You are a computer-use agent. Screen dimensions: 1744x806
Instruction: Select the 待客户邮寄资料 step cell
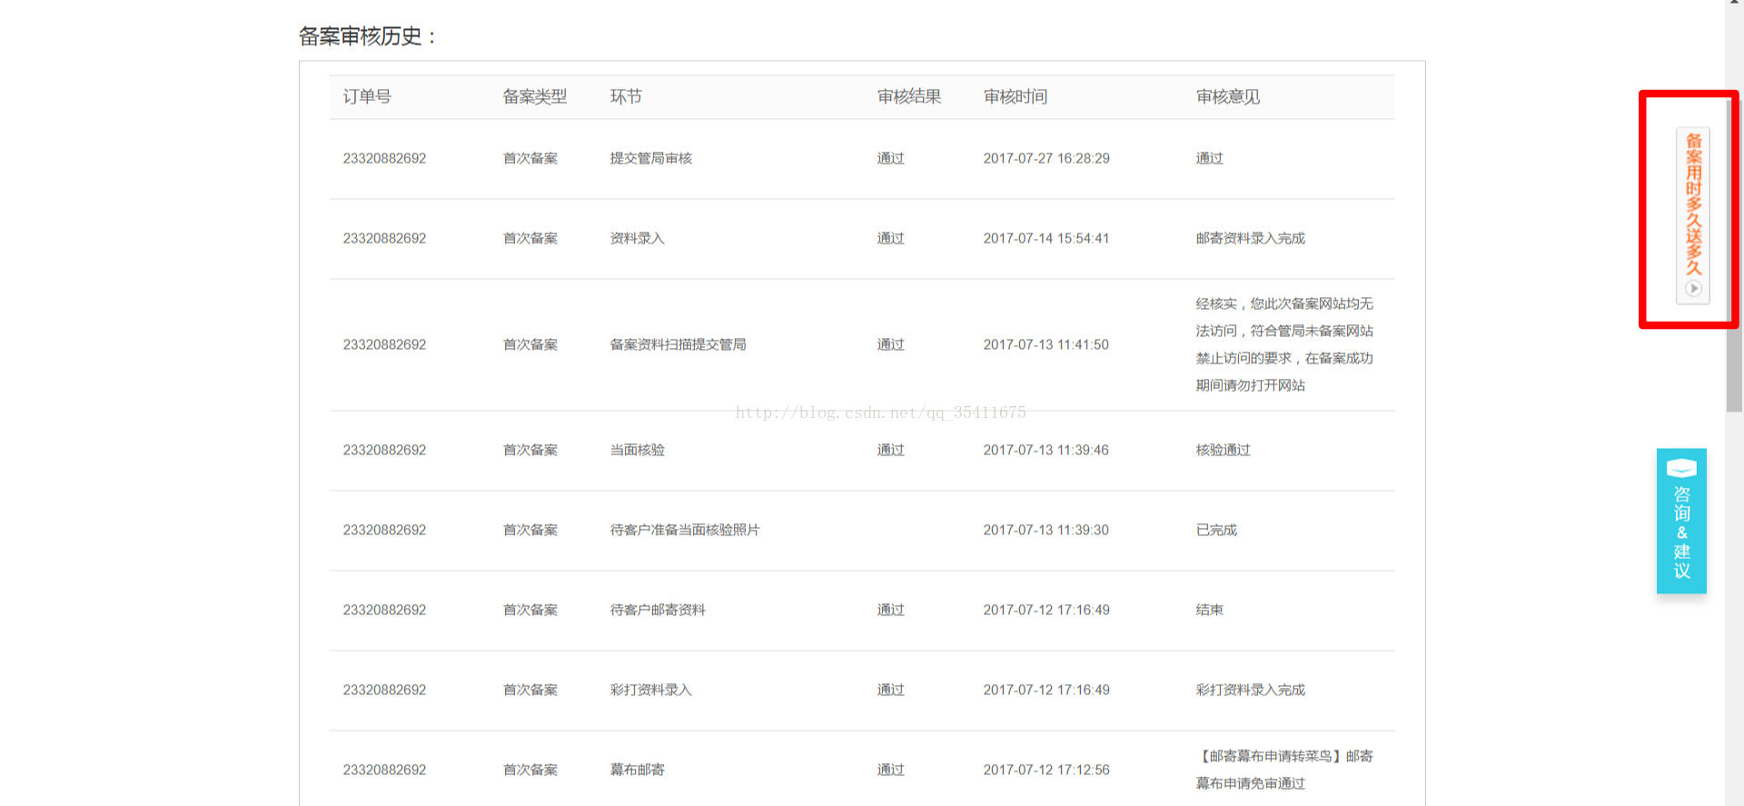pos(658,610)
